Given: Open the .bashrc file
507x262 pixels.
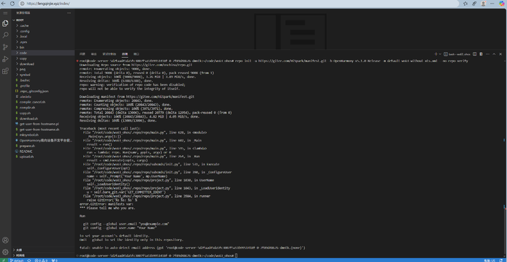Looking at the screenshot, I should tap(44, 80).
